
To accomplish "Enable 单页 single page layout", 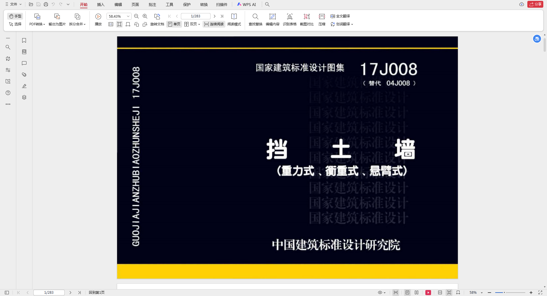I will click(x=174, y=24).
